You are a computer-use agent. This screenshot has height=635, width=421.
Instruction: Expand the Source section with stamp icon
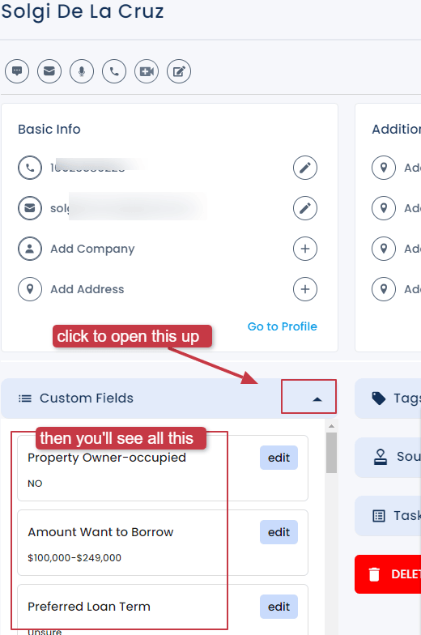[x=388, y=457]
